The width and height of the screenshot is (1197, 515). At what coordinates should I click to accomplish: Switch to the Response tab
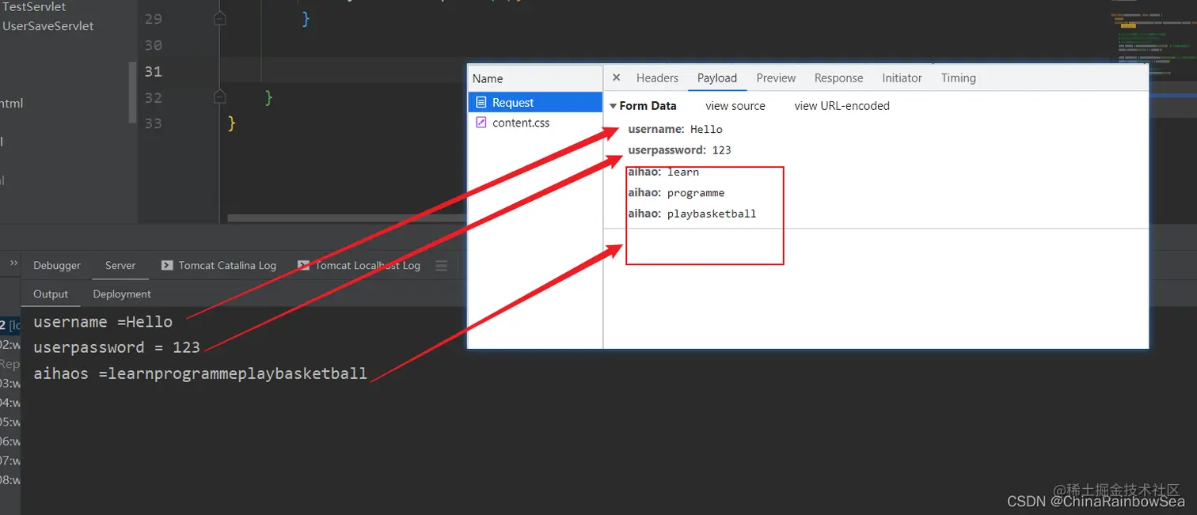[838, 78]
